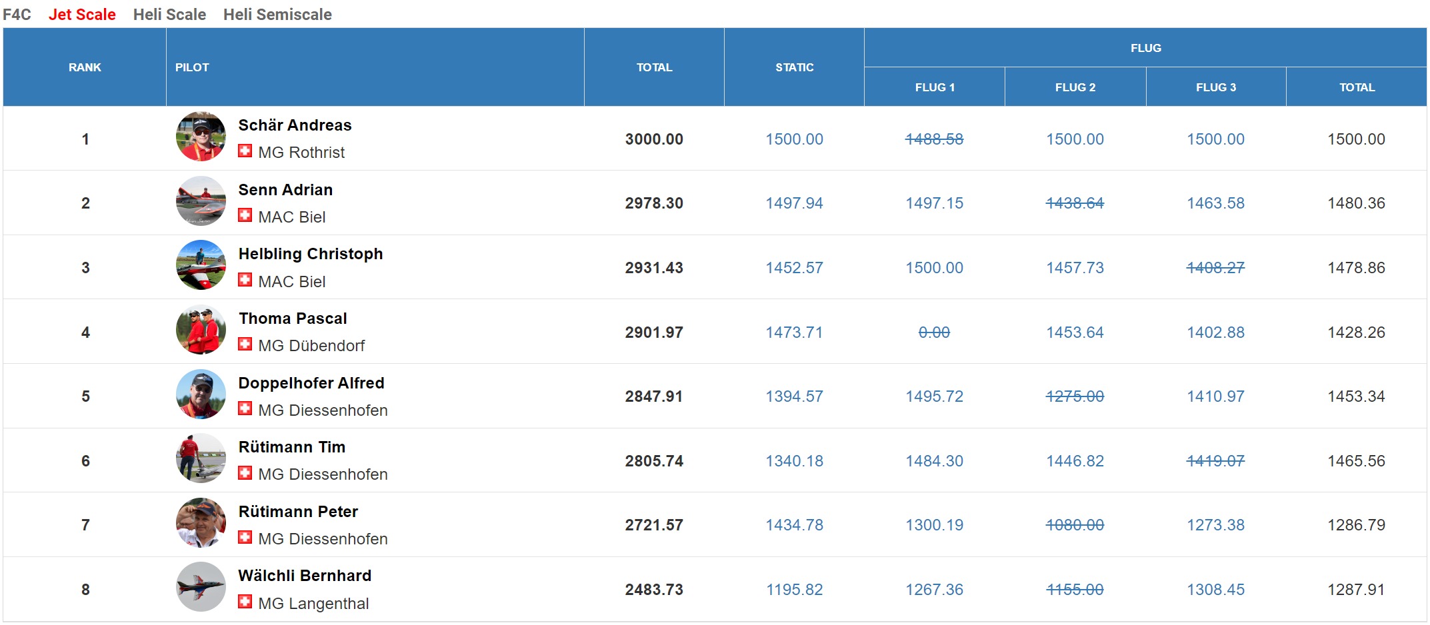Viewport: 1430px width, 625px height.
Task: Click Swiss flag next to MG Rothrist
Action: click(245, 151)
